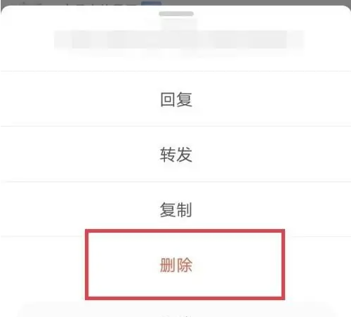The image size is (351, 317).
Task: Click the blurred preview text line
Action: [179, 40]
